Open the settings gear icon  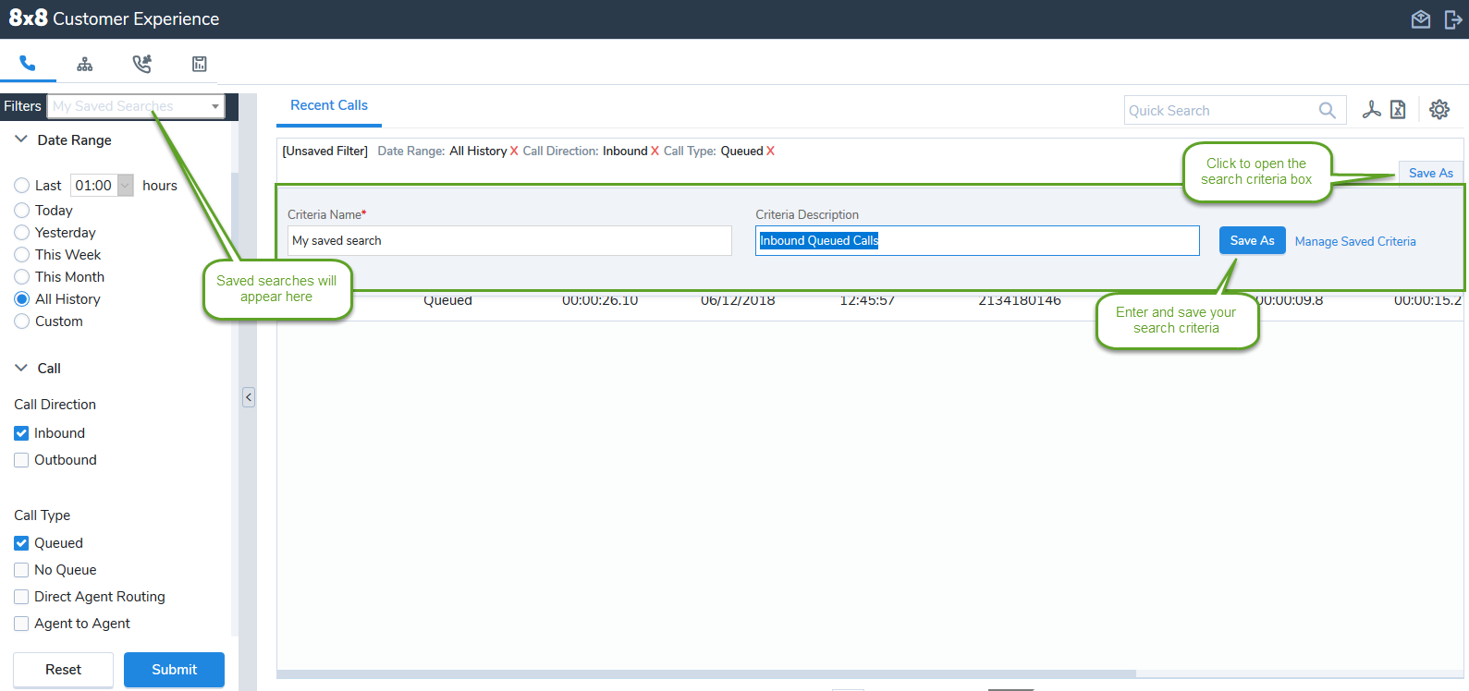1439,110
